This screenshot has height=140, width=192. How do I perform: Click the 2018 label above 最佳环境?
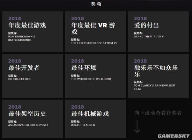coord(77,61)
